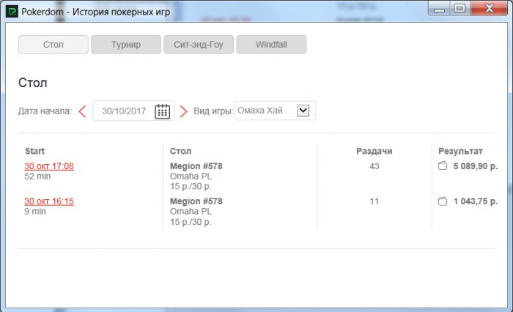
Task: Click 15 р./30 р. stakes in 17:08 row
Action: click(x=191, y=187)
